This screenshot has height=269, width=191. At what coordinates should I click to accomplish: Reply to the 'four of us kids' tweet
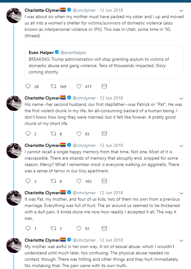tap(28, 228)
